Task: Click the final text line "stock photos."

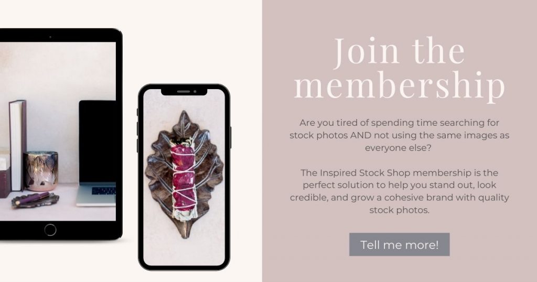Action: pos(399,210)
